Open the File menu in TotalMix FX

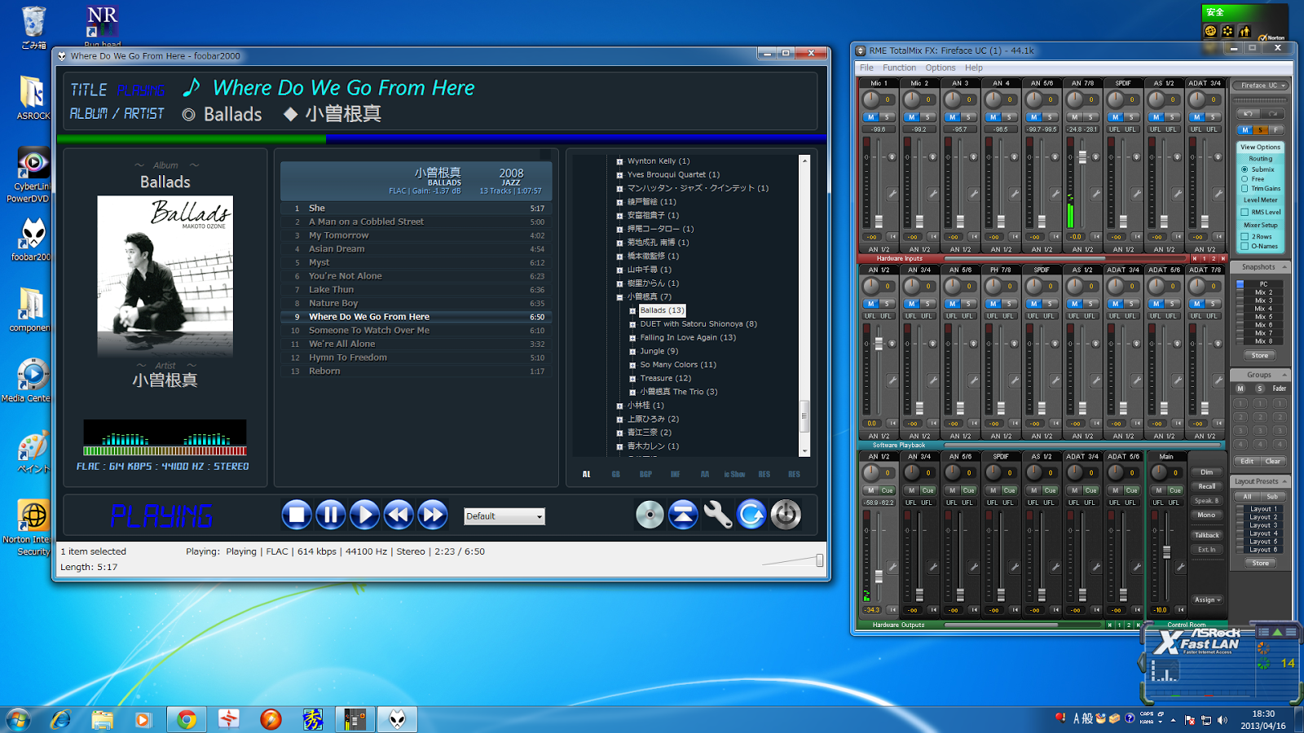[x=866, y=68]
